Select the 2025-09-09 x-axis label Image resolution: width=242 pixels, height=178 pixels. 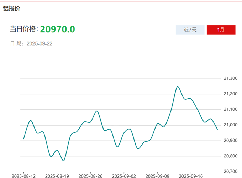[x=157, y=176]
